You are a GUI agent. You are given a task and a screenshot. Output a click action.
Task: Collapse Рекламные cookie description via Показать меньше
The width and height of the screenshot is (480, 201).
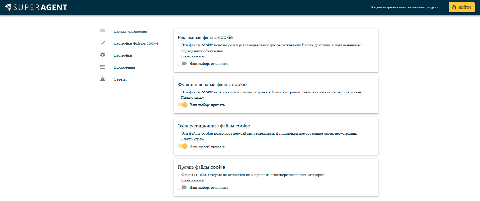pyautogui.click(x=192, y=57)
